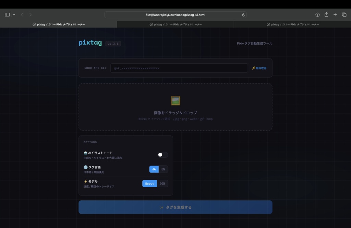The image size is (351, 228).
Task: Choose the 90B model
Action: [x=162, y=183]
